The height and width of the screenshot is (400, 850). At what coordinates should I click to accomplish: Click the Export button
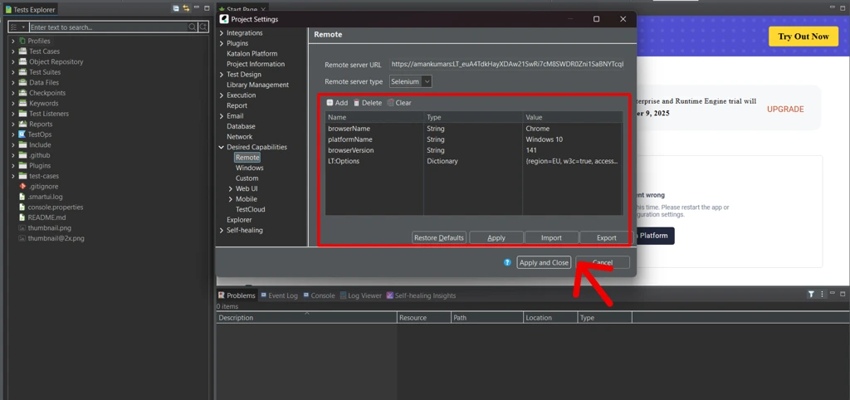(x=606, y=237)
